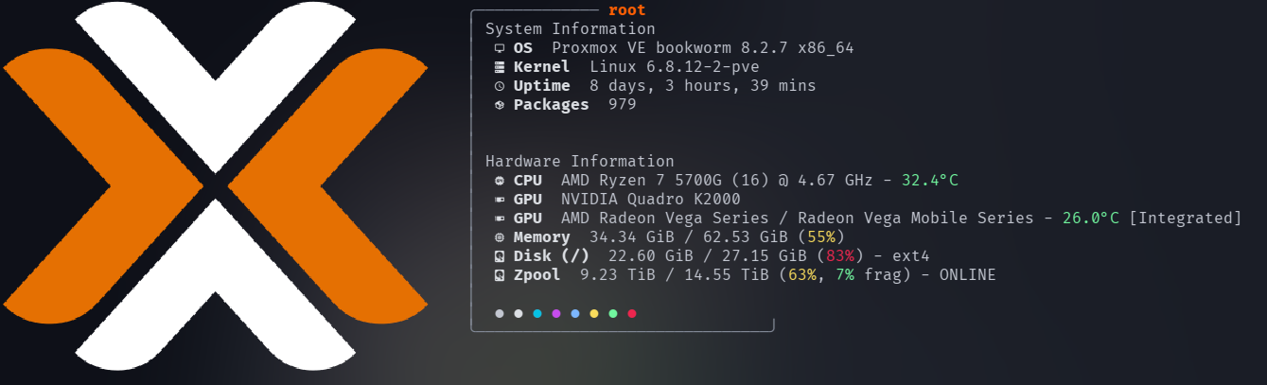Click the cyan color dot
This screenshot has height=385, width=1267.
point(537,313)
